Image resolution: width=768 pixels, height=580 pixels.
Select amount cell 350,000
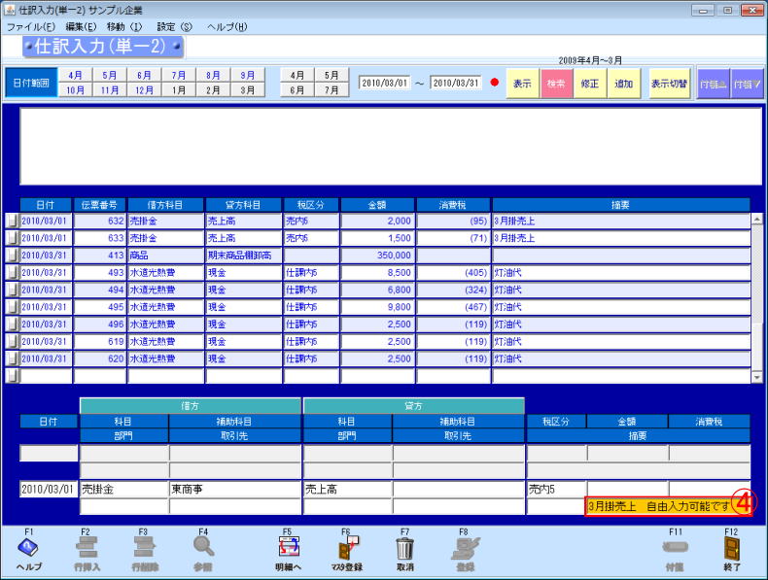(x=377, y=255)
